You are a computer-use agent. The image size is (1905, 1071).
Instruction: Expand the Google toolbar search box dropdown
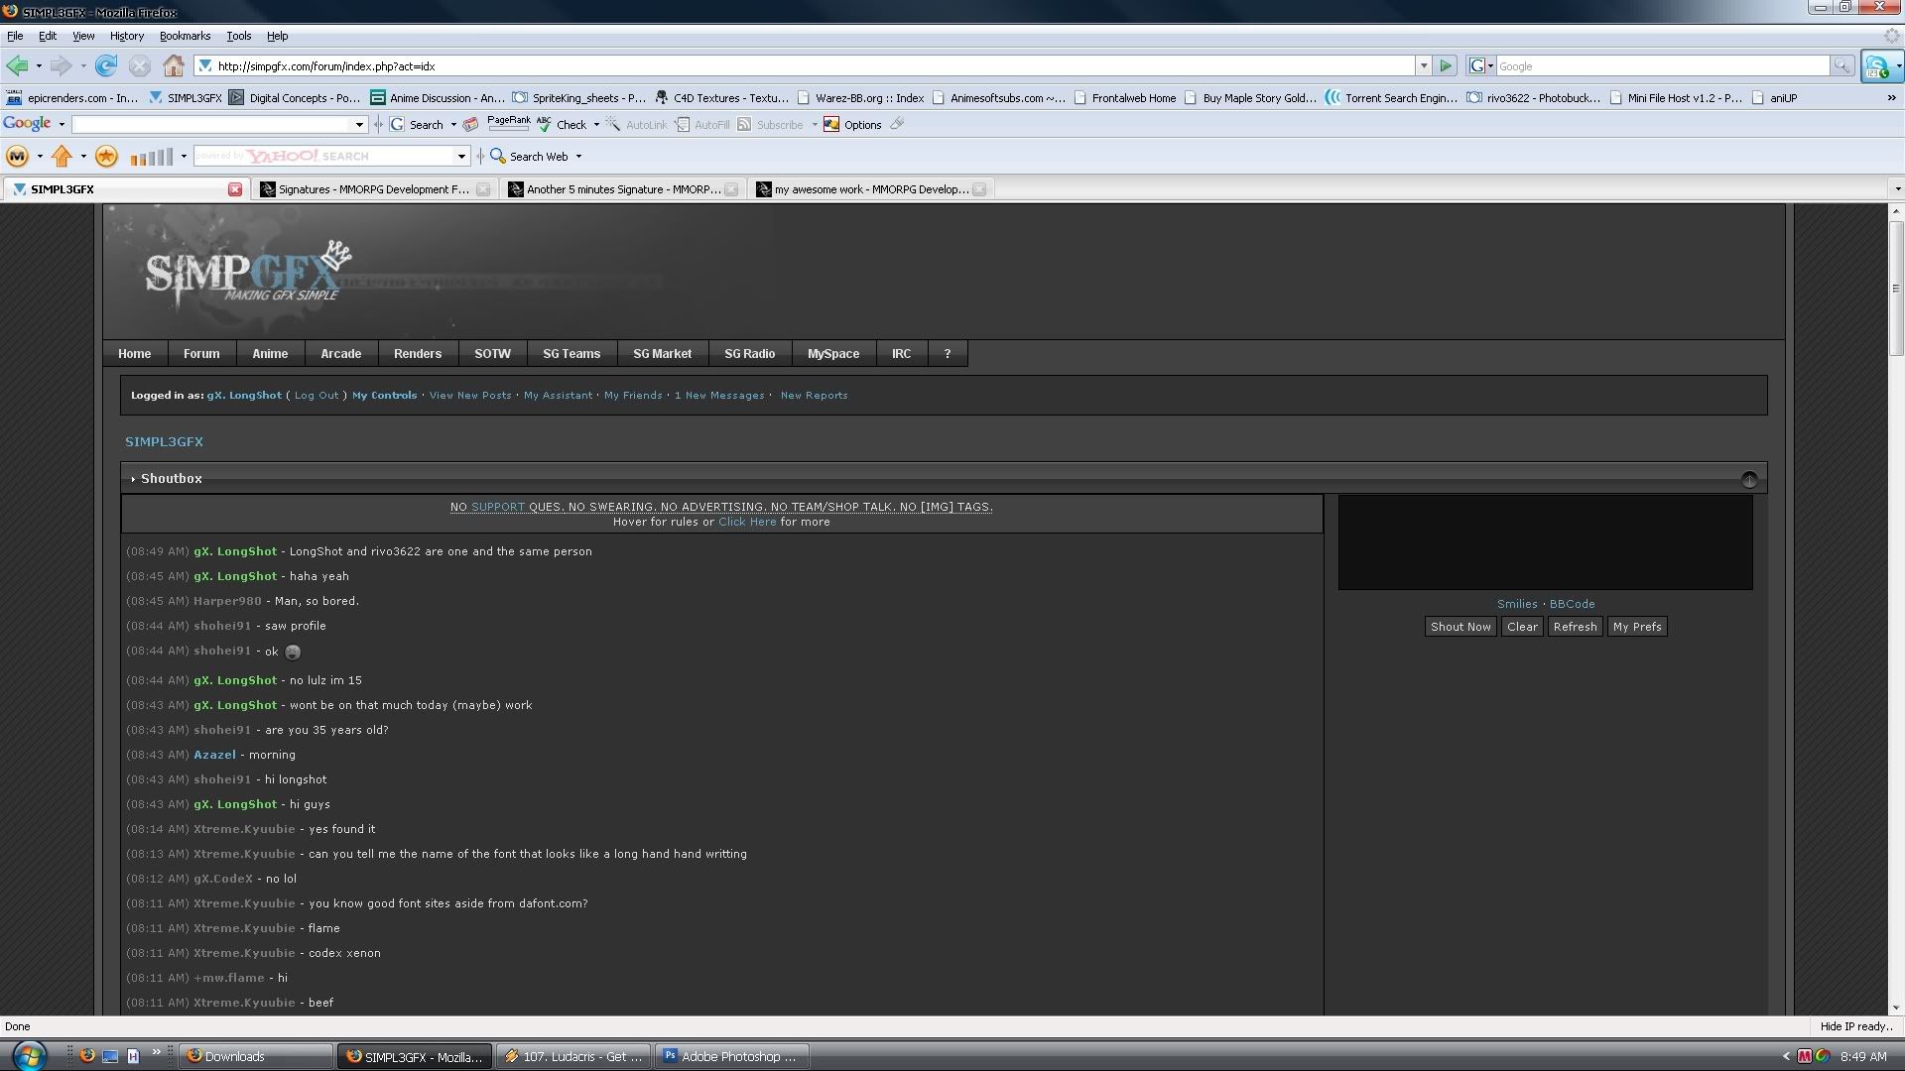point(359,125)
